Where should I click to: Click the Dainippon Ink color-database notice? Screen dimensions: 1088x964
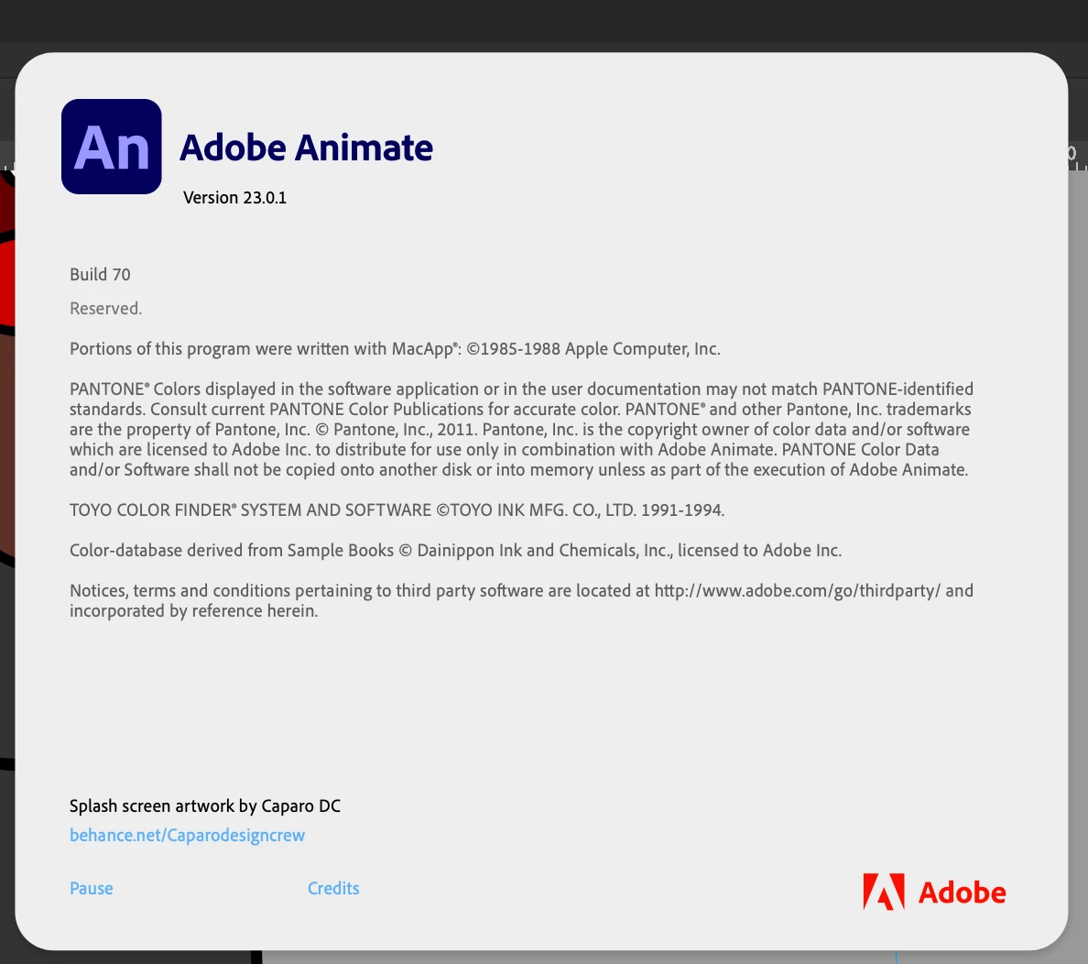point(455,550)
